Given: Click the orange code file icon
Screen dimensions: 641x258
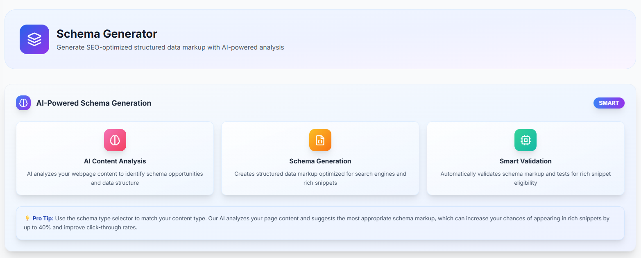Looking at the screenshot, I should [x=320, y=140].
